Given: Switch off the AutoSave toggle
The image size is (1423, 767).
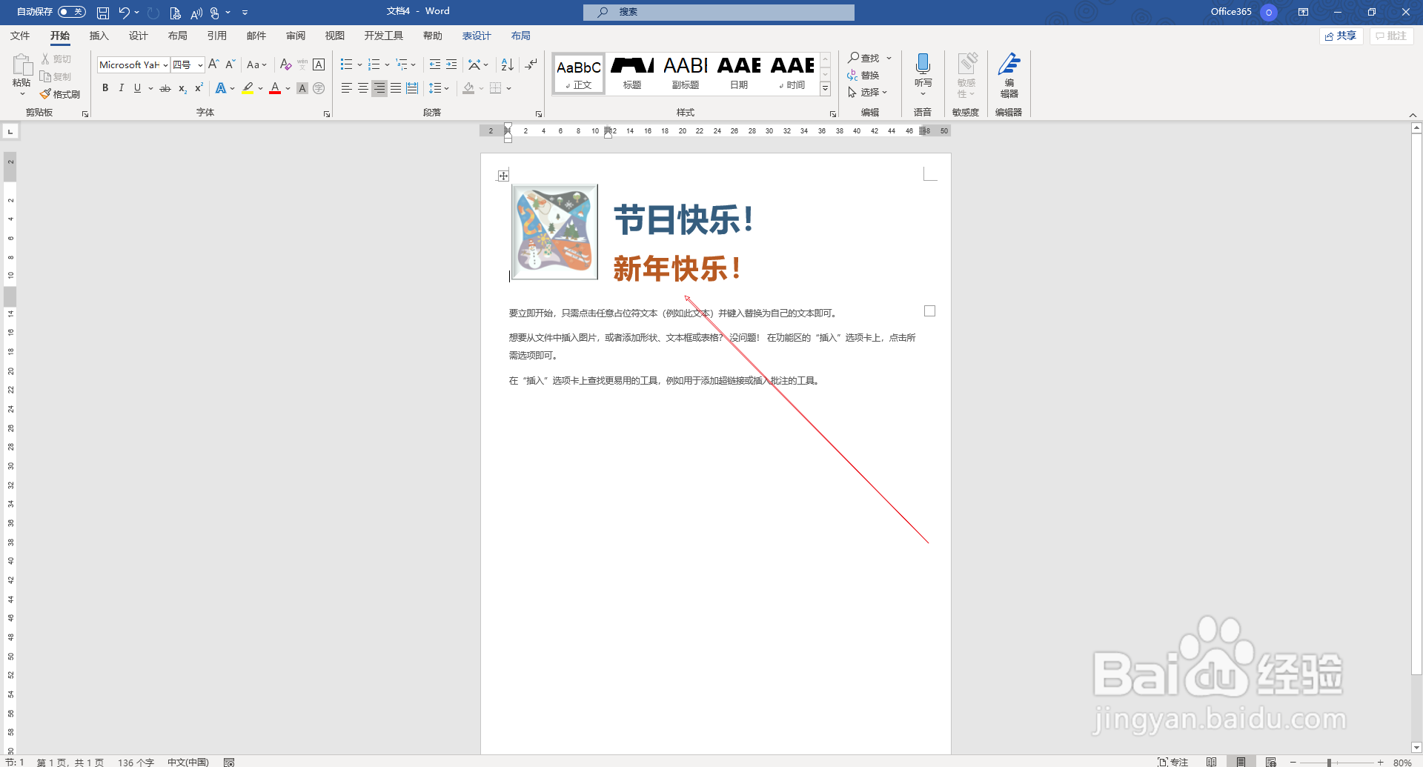Looking at the screenshot, I should point(72,11).
